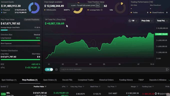Click the uPnL column sort icon
Screen dimensions: 170x96
point(67,87)
